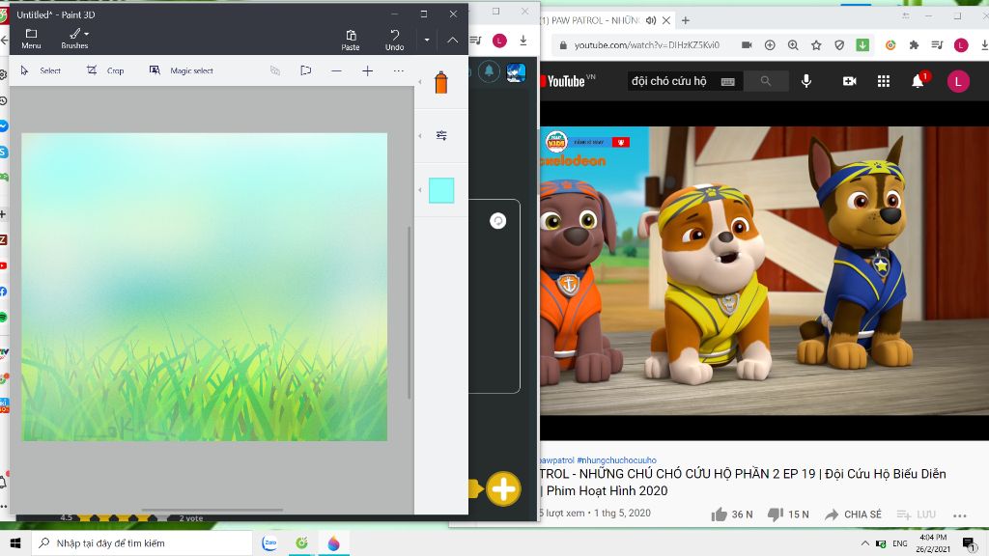Click the grass painting canvas in Paint 3D
The image size is (989, 556).
click(x=205, y=287)
